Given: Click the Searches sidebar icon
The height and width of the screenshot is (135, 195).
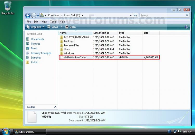Looking at the screenshot, I should coord(28,58).
